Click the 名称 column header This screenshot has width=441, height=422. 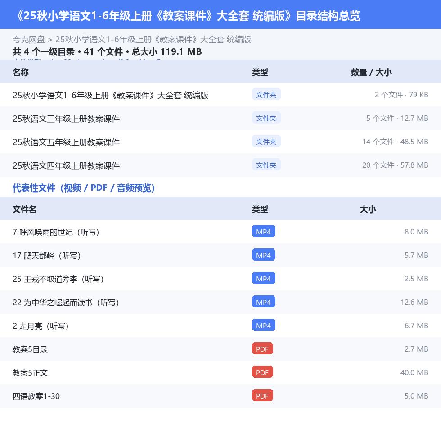click(21, 72)
